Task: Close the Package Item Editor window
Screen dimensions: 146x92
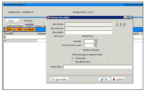Action: pos(131,17)
